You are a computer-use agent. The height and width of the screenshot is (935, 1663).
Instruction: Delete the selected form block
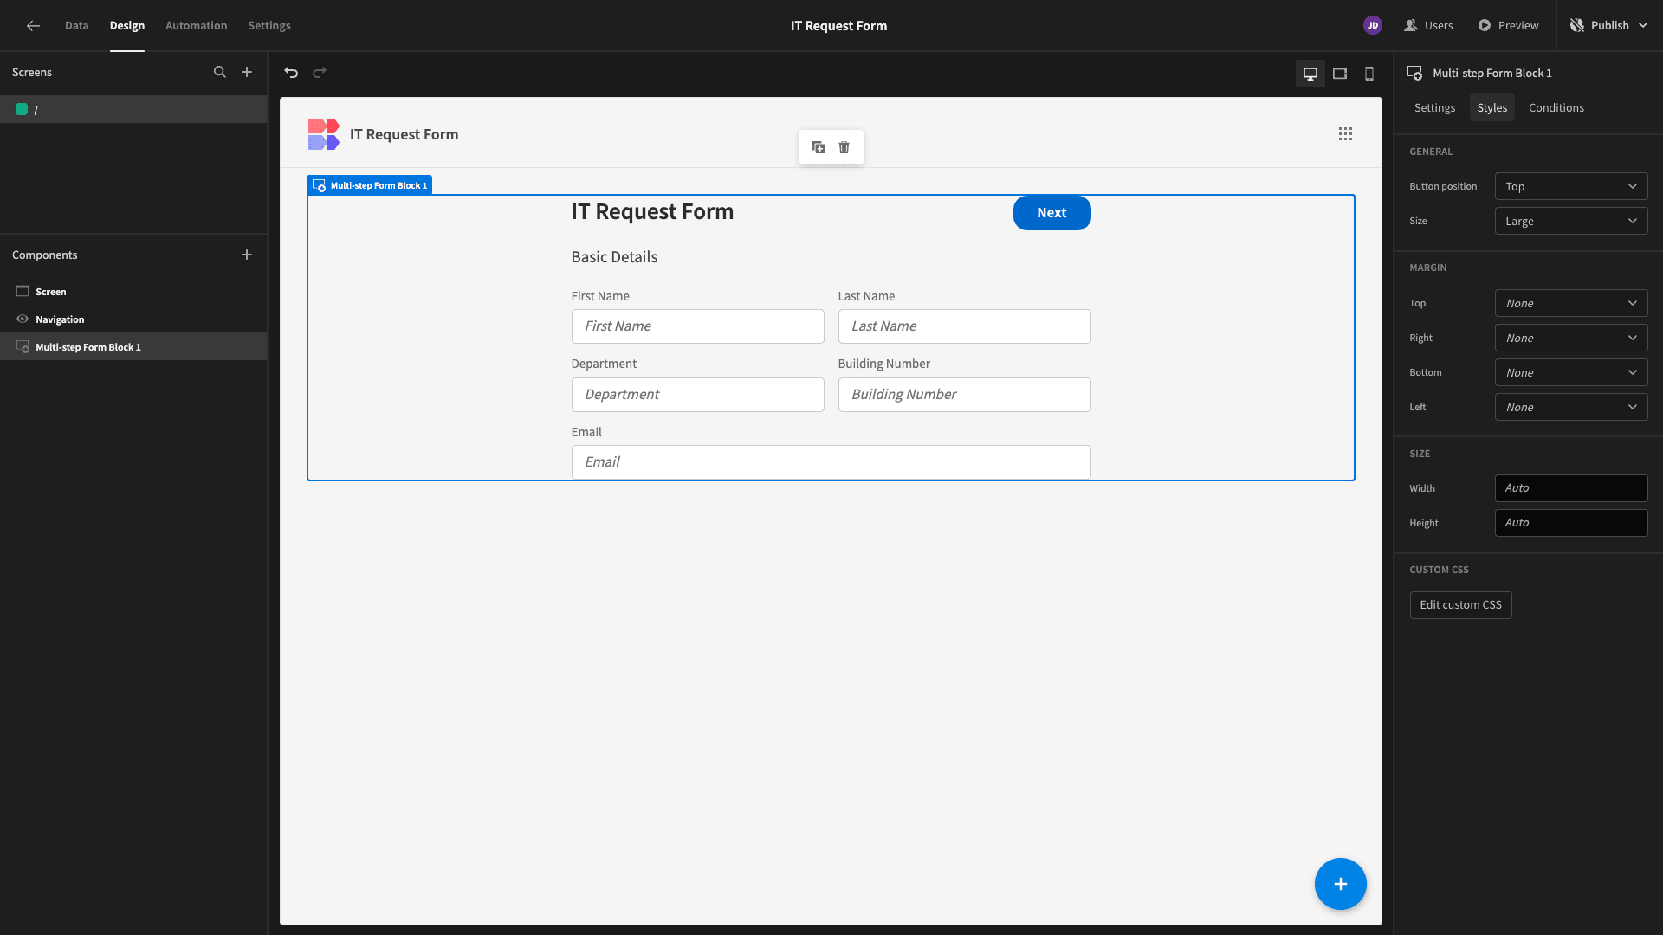point(844,147)
